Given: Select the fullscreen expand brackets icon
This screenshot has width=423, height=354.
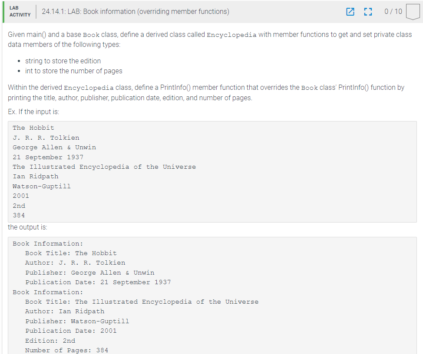Looking at the screenshot, I should point(368,12).
